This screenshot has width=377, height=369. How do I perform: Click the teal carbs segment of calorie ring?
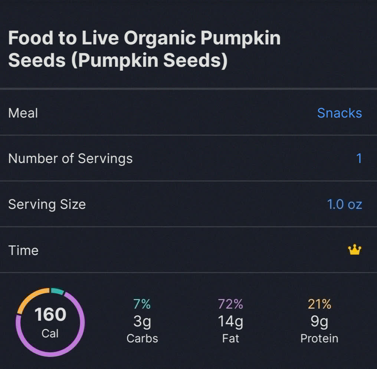pyautogui.click(x=57, y=291)
